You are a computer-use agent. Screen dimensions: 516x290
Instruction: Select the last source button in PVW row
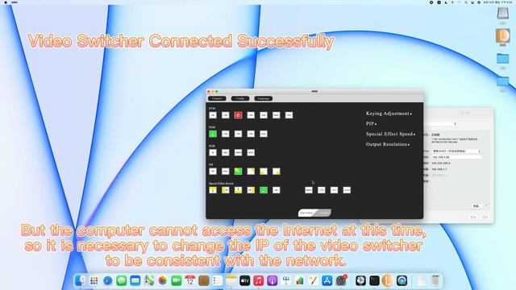point(289,115)
